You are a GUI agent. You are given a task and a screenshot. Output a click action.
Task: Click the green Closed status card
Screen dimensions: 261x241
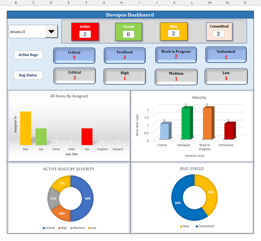(128, 31)
